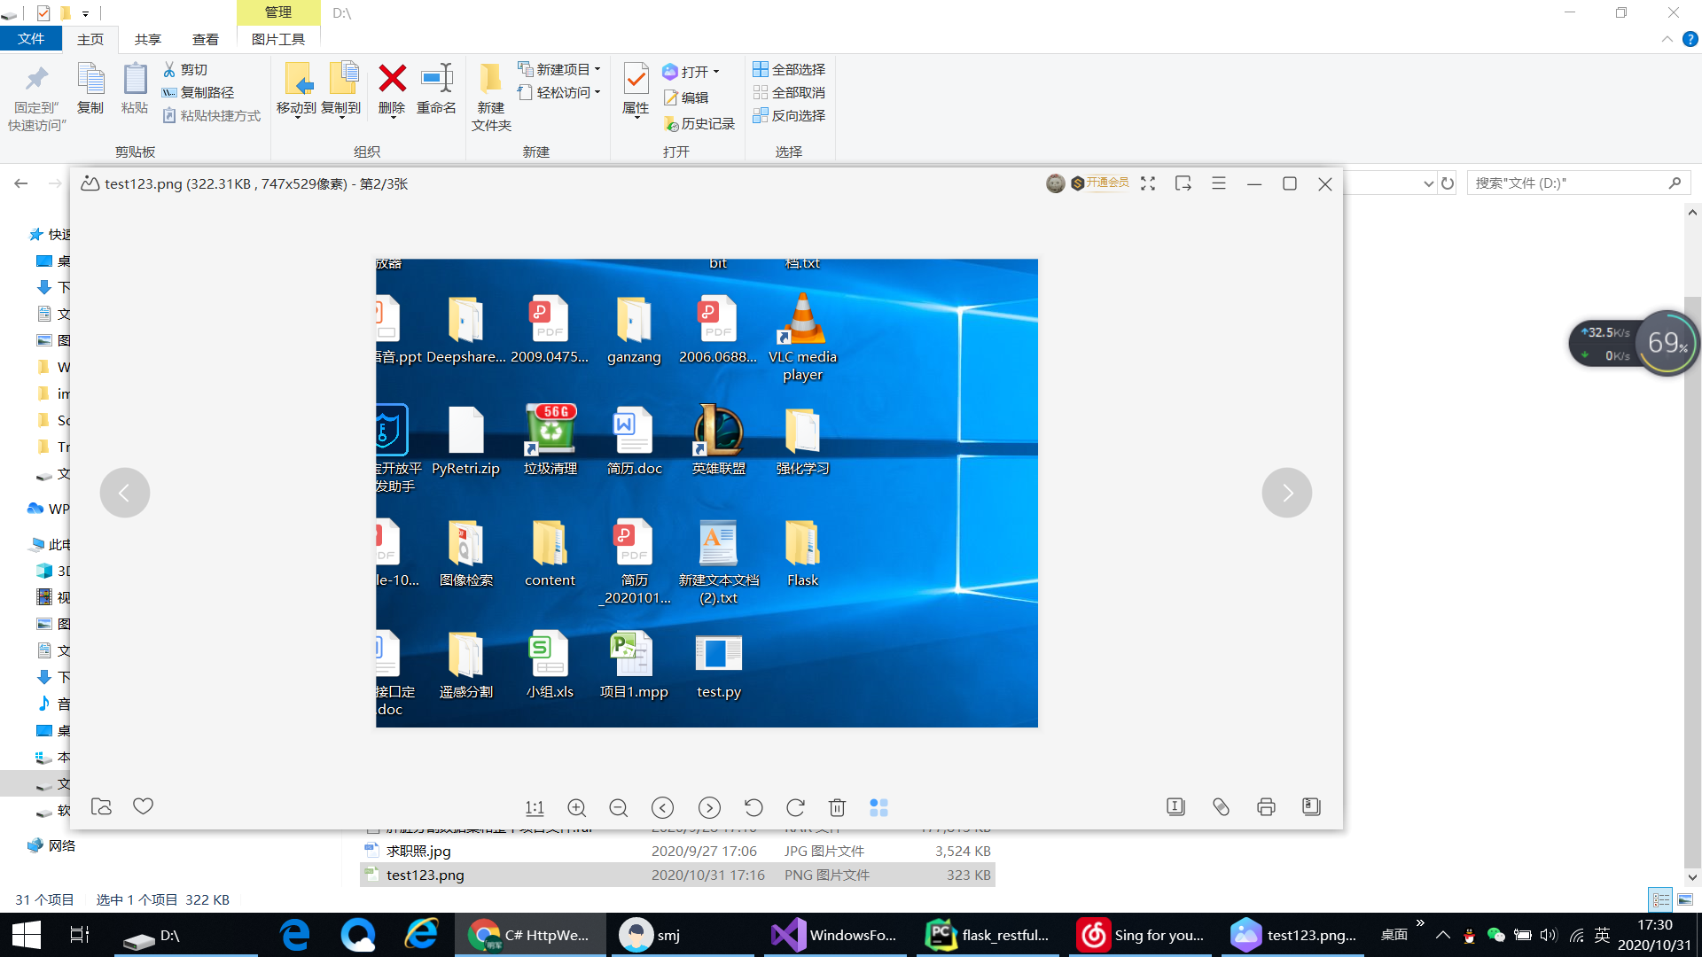Toggle image zoom to 1:1 view
This screenshot has width=1702, height=957.
(x=535, y=806)
